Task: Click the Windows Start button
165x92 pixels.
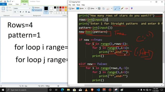Action: point(3,90)
